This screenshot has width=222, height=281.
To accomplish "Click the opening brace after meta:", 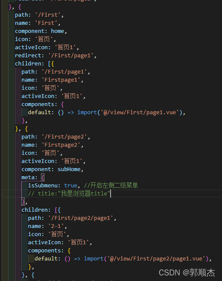I will coord(43,177).
